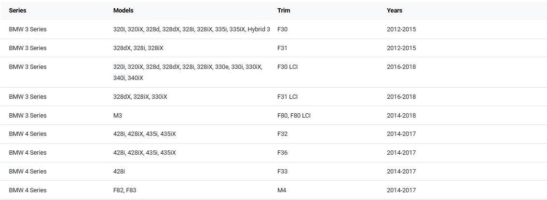
Task: Select the F36 trim cell
Action: point(282,153)
